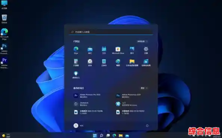Open the Calendar pinned app
The image size is (222, 138).
(x=104, y=50)
